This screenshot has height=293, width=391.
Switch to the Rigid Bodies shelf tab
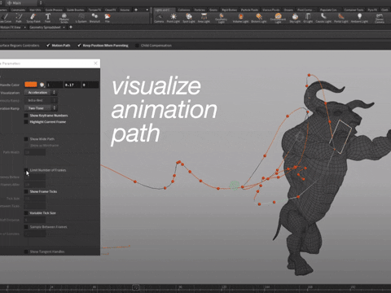click(x=229, y=10)
